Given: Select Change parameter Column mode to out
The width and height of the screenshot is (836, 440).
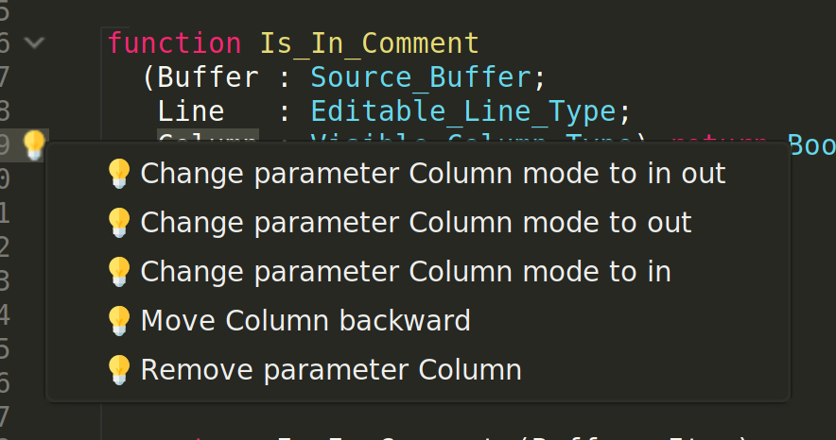Looking at the screenshot, I should click(417, 223).
